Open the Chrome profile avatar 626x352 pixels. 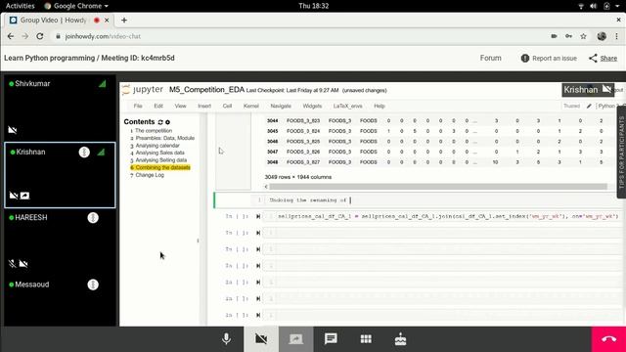point(602,36)
